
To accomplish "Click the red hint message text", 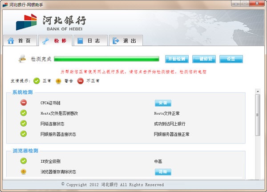I will 133,72.
